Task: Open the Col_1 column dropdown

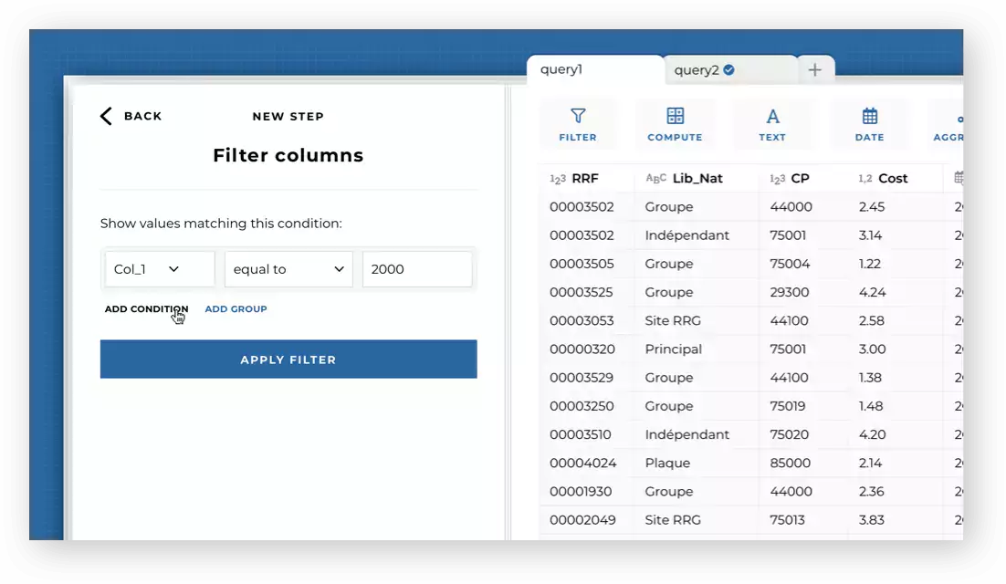Action: point(159,269)
